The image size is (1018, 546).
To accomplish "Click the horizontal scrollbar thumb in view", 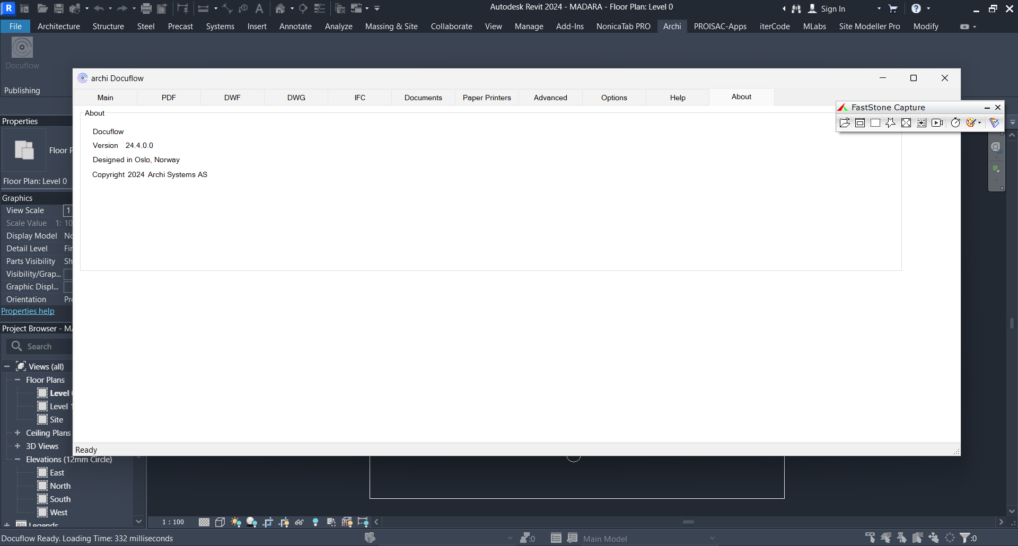I will point(688,522).
